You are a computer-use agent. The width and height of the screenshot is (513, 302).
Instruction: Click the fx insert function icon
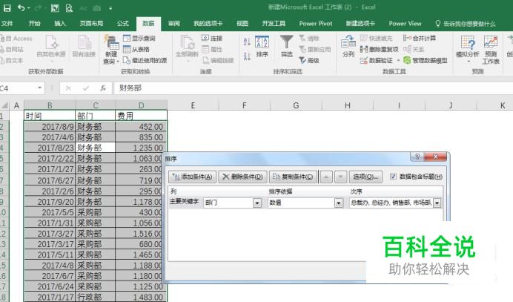click(103, 88)
